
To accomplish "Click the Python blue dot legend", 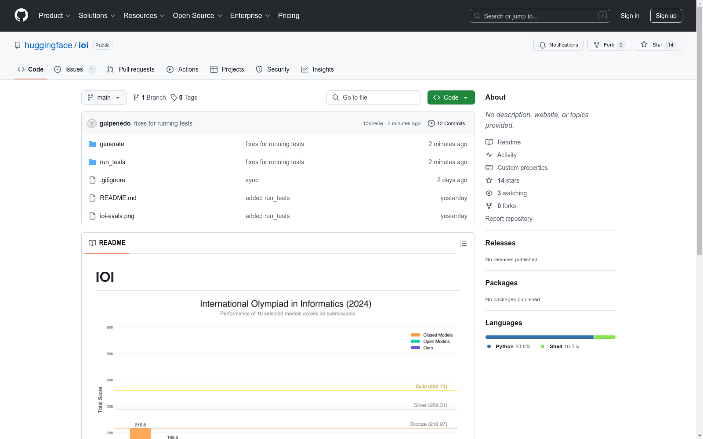I will coord(489,346).
